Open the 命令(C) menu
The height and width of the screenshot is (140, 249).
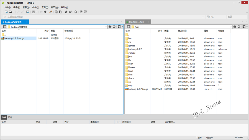35,7
